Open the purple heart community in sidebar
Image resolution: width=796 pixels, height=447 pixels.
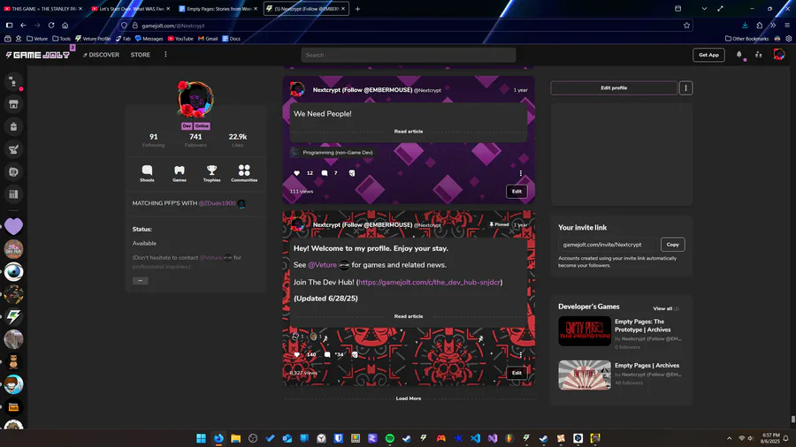point(13,226)
